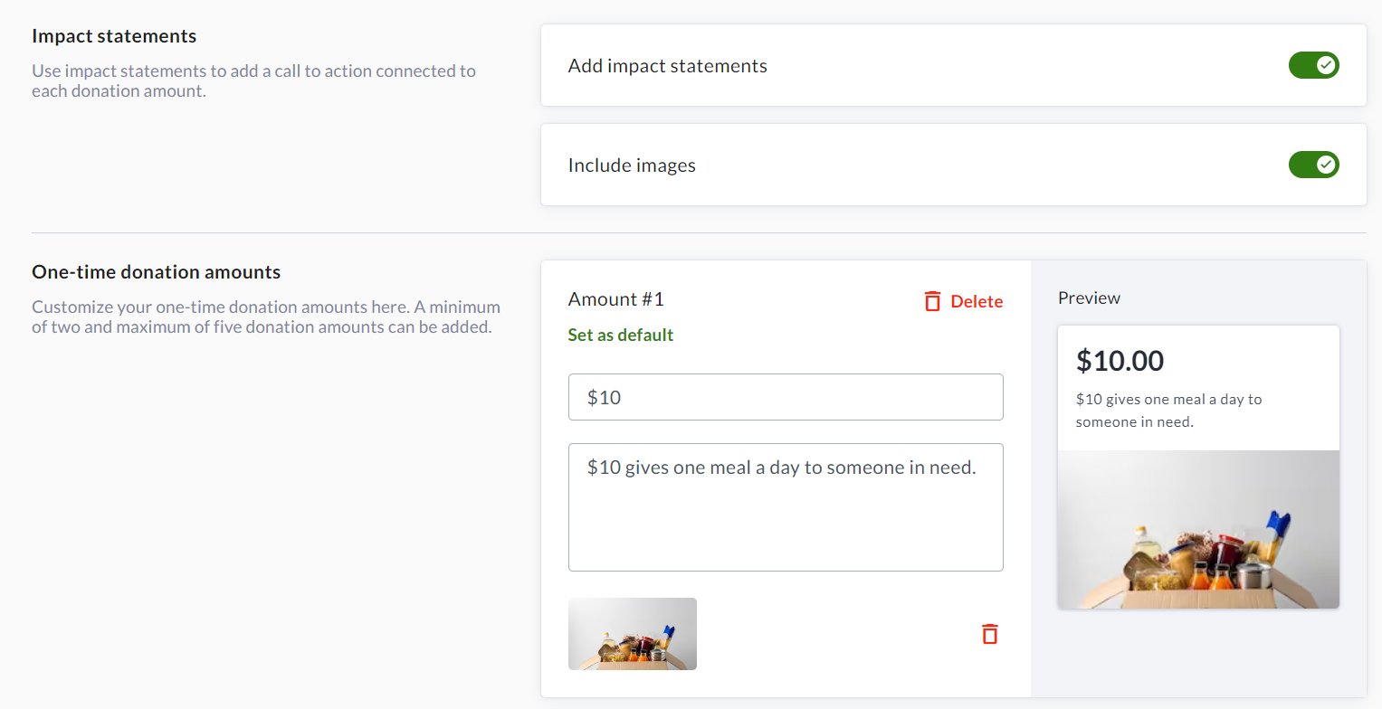Image resolution: width=1382 pixels, height=709 pixels.
Task: Click the Preview panel label
Action: (x=1089, y=298)
